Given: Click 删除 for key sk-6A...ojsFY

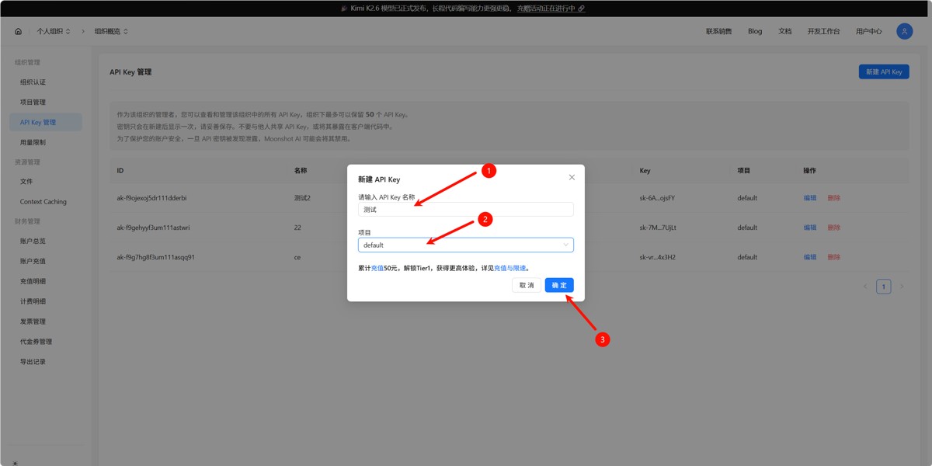Looking at the screenshot, I should pos(834,198).
